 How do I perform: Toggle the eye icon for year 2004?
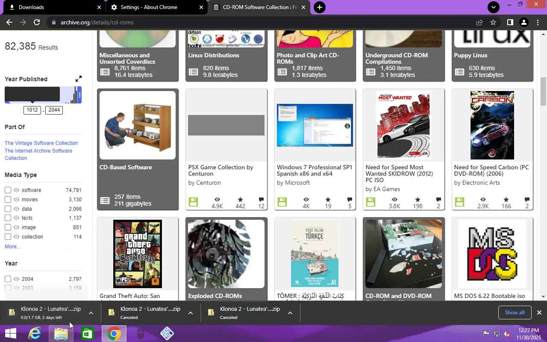pyautogui.click(x=17, y=279)
